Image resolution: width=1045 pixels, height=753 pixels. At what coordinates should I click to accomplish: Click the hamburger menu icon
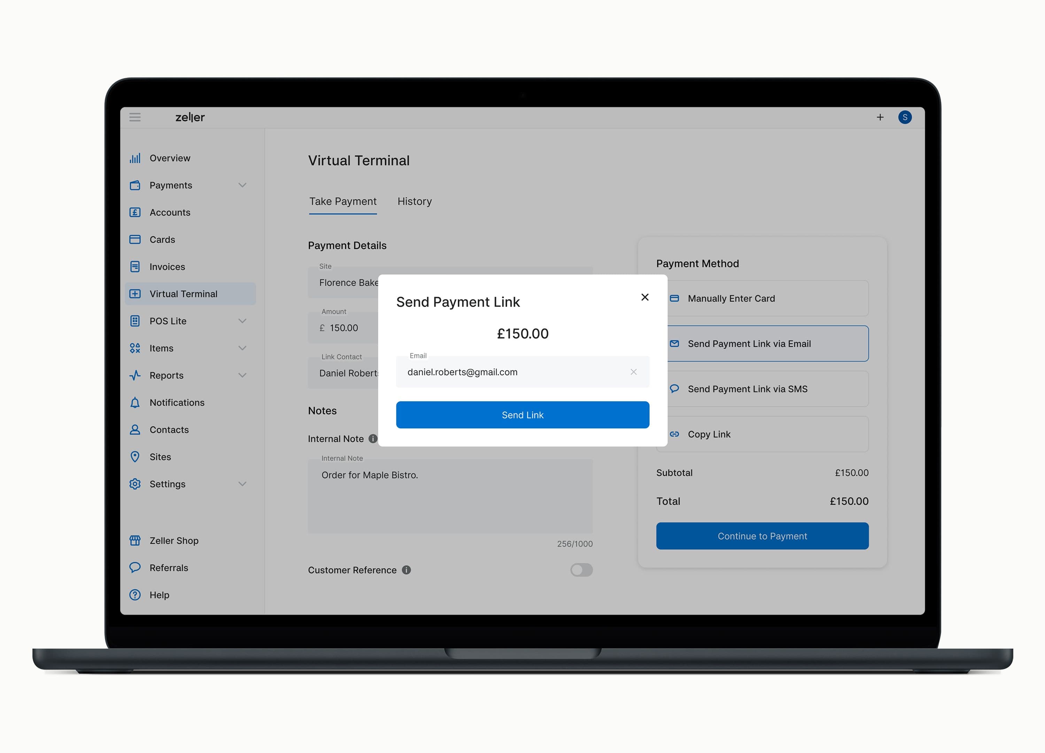[x=134, y=117]
